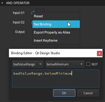Select Insert Keyframe option
The image size is (105, 102).
pos(56,41)
